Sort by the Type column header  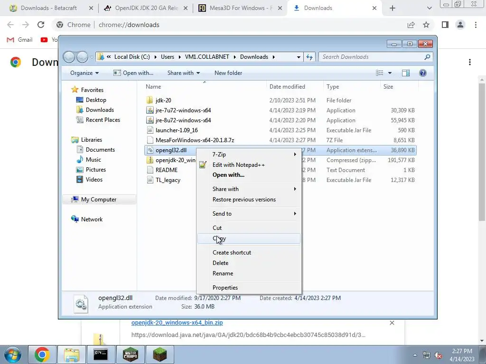point(333,87)
